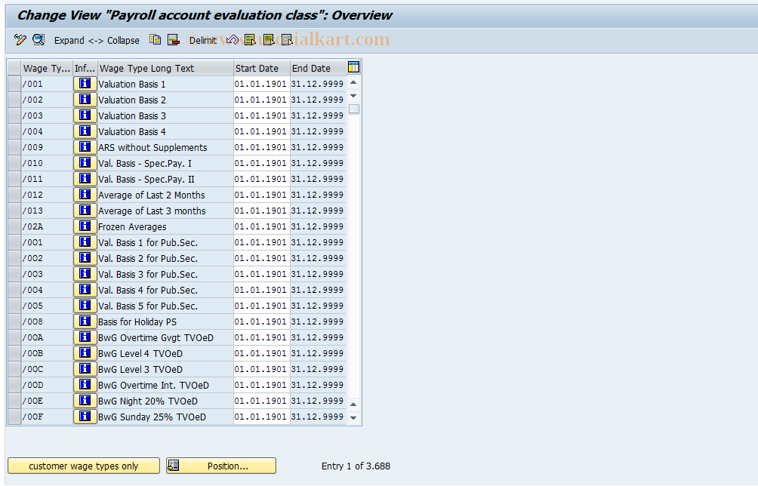
Task: Click info icon for BwG Sunday 25% TVOeD
Action: 85,417
